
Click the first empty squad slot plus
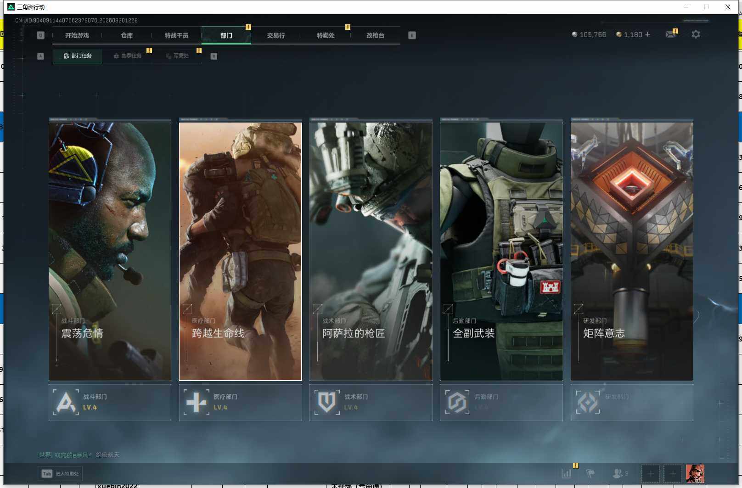tap(651, 473)
